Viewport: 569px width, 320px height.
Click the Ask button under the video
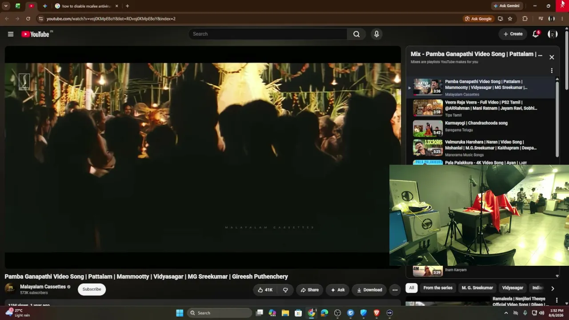pyautogui.click(x=338, y=290)
